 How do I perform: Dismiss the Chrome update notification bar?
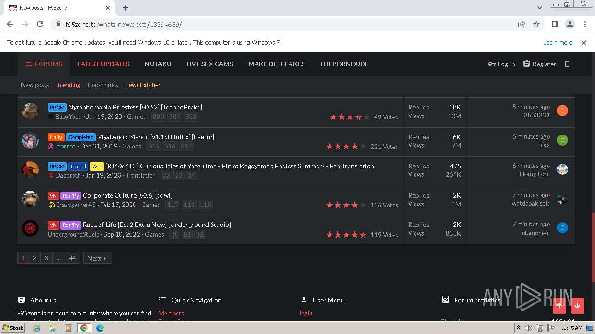point(584,42)
